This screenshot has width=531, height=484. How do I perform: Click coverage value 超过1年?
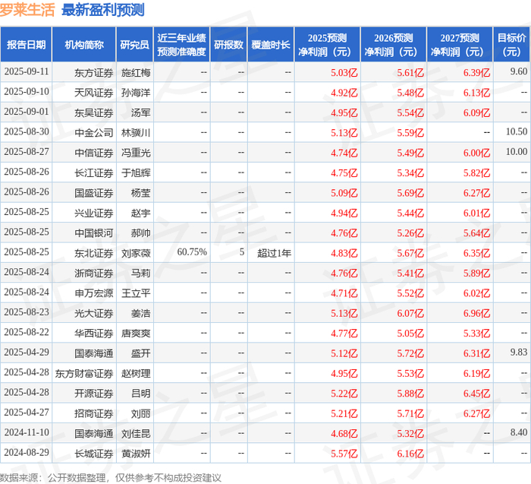click(274, 253)
